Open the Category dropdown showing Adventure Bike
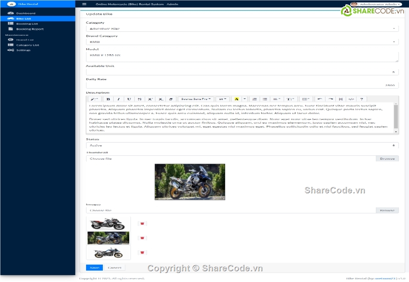This screenshot has width=409, height=282. (242, 29)
